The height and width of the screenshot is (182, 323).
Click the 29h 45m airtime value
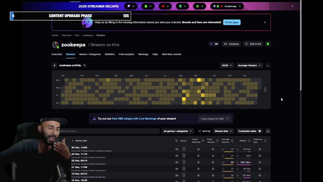(x=246, y=162)
